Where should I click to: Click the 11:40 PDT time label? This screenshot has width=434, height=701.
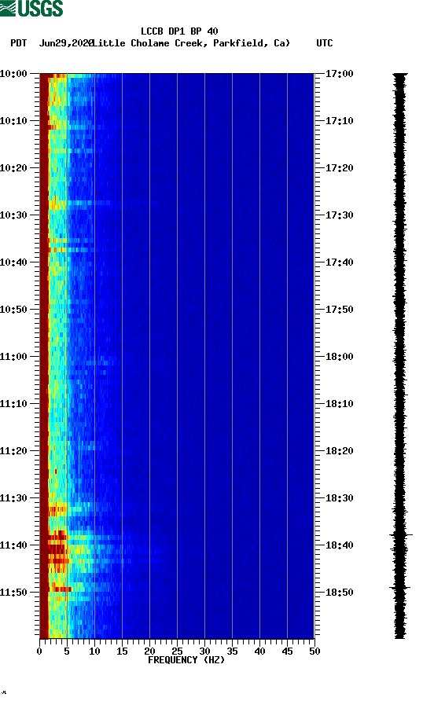[13, 545]
